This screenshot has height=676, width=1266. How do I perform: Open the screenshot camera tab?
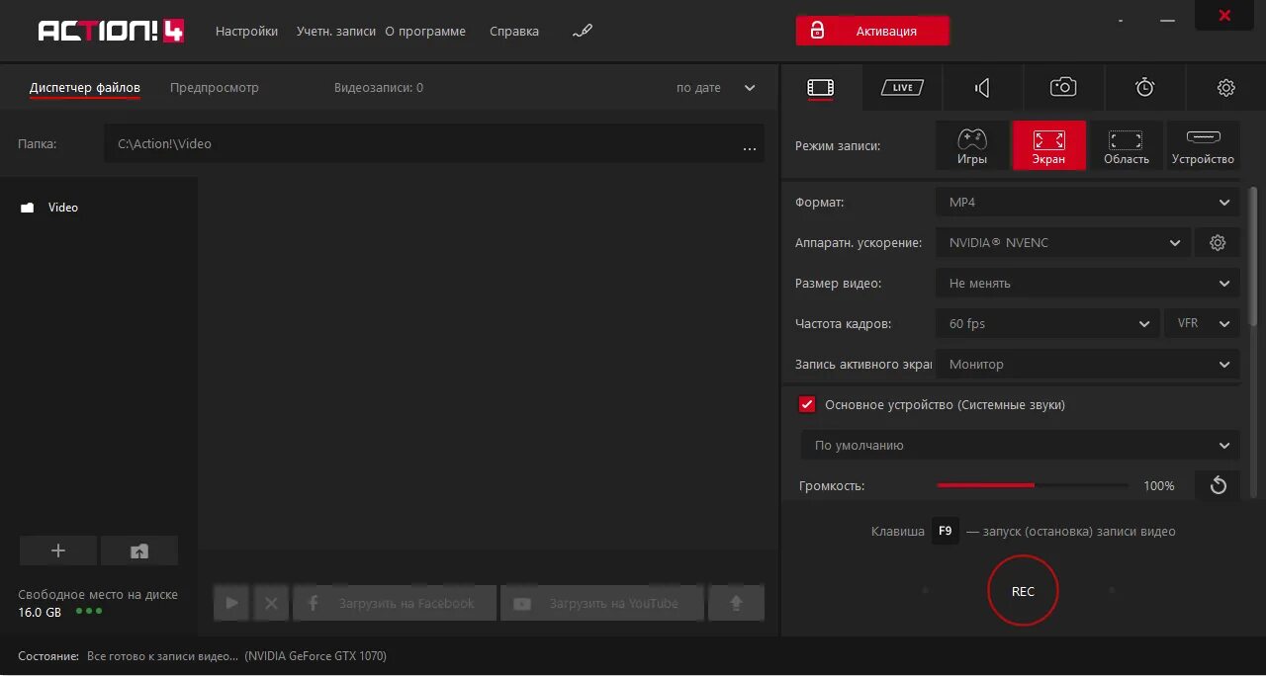pos(1063,88)
